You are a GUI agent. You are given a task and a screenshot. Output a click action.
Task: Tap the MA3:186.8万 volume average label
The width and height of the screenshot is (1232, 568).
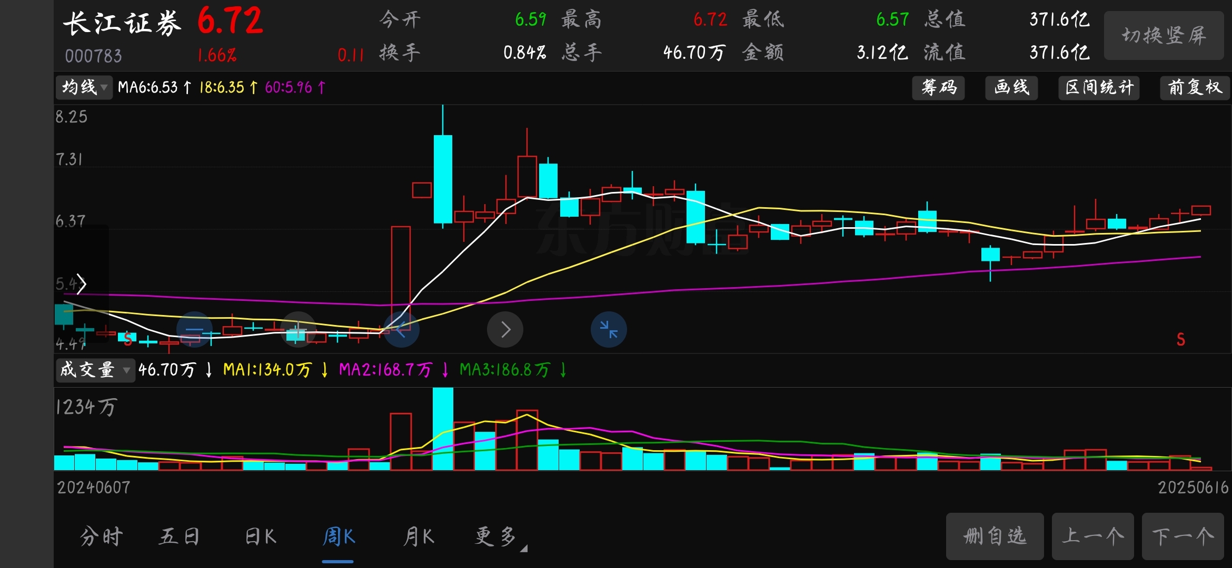coord(513,370)
